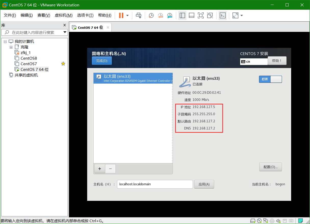The height and width of the screenshot is (224, 310).
Task: Enter full screen mode
Action: pos(201,15)
